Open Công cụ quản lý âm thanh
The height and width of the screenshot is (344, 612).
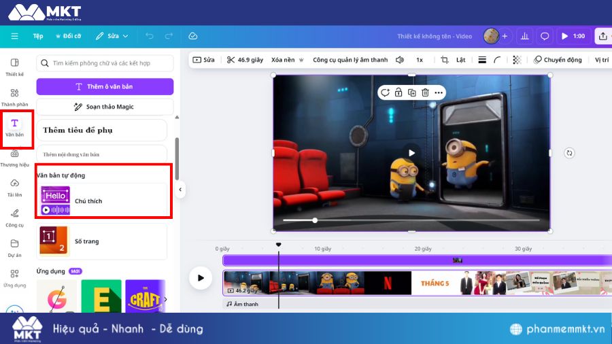(350, 60)
